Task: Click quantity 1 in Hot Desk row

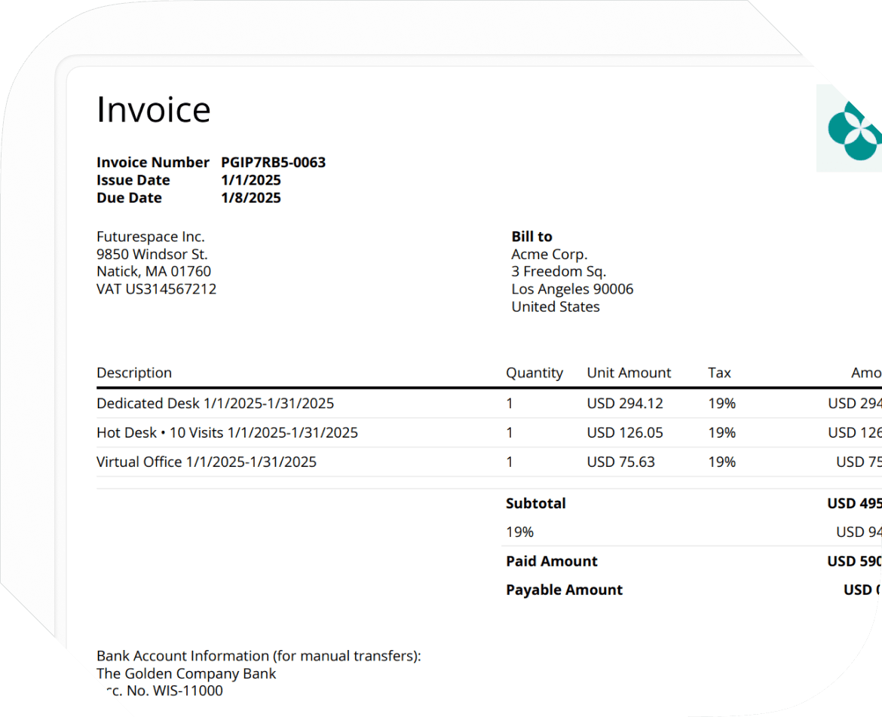Action: [510, 432]
